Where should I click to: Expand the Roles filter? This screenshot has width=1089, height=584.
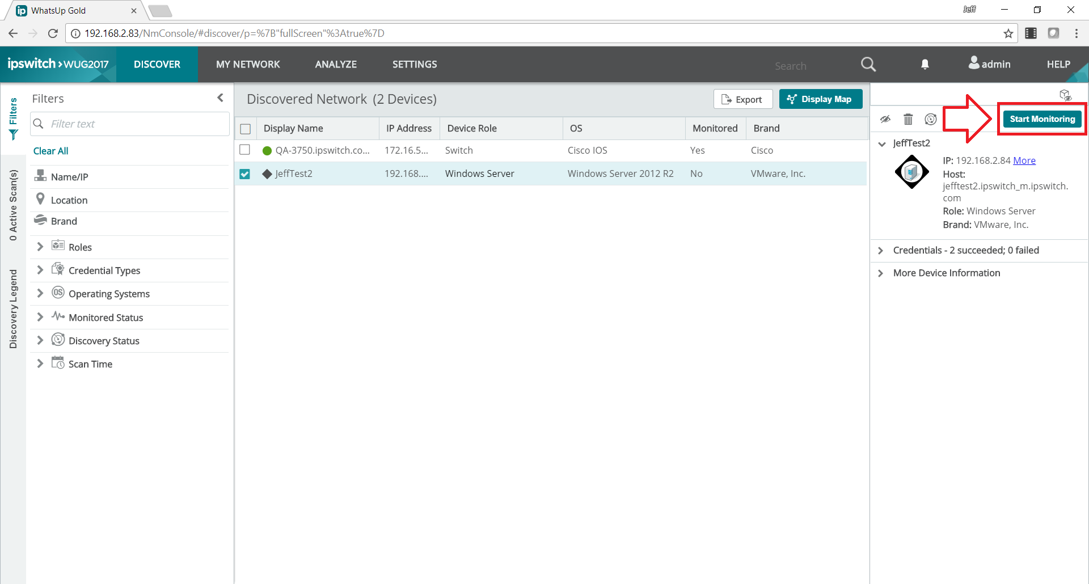(x=40, y=247)
